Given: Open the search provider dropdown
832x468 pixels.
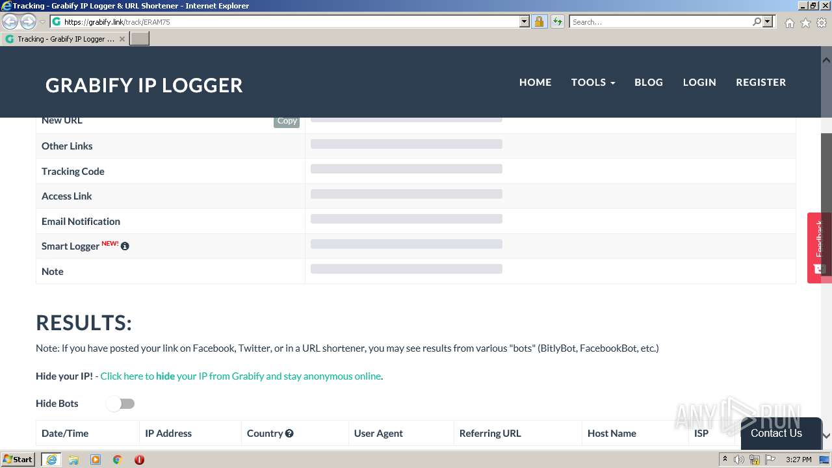Looking at the screenshot, I should point(768,21).
